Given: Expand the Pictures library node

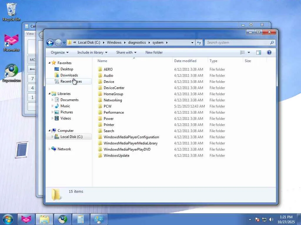Looking at the screenshot, I should [x=52, y=112].
